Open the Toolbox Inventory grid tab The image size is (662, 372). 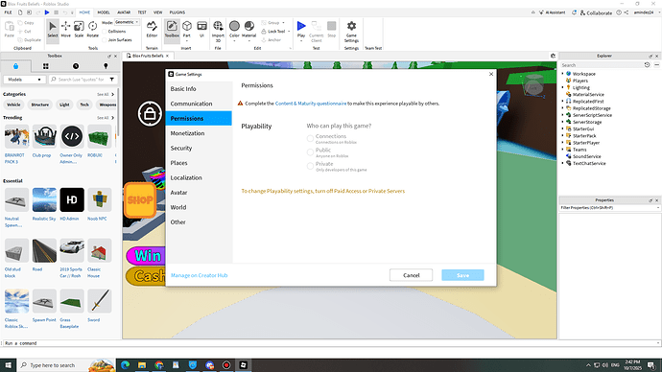pos(46,66)
